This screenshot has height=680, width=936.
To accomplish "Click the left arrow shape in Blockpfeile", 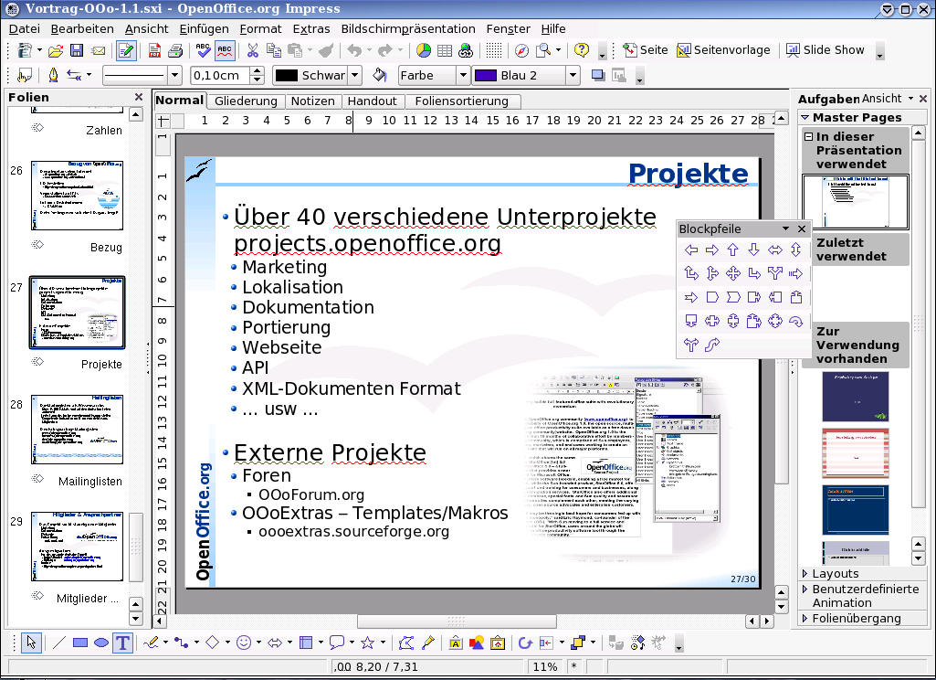I will click(691, 250).
